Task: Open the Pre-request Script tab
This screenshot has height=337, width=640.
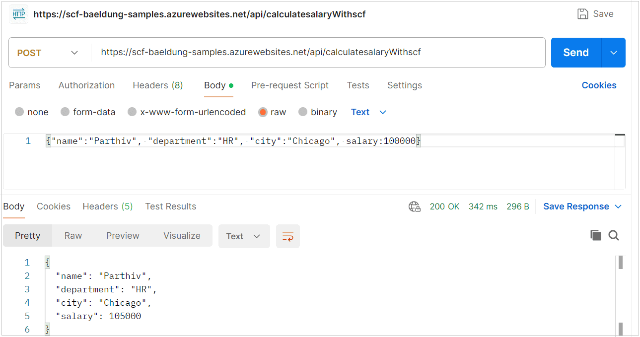Action: [x=289, y=85]
